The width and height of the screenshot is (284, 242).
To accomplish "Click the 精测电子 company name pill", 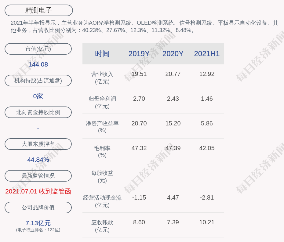I will [x=38, y=10].
